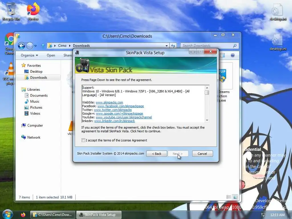Switch to Downloads Explorer taskbar button
292x219 pixels.
click(53, 215)
